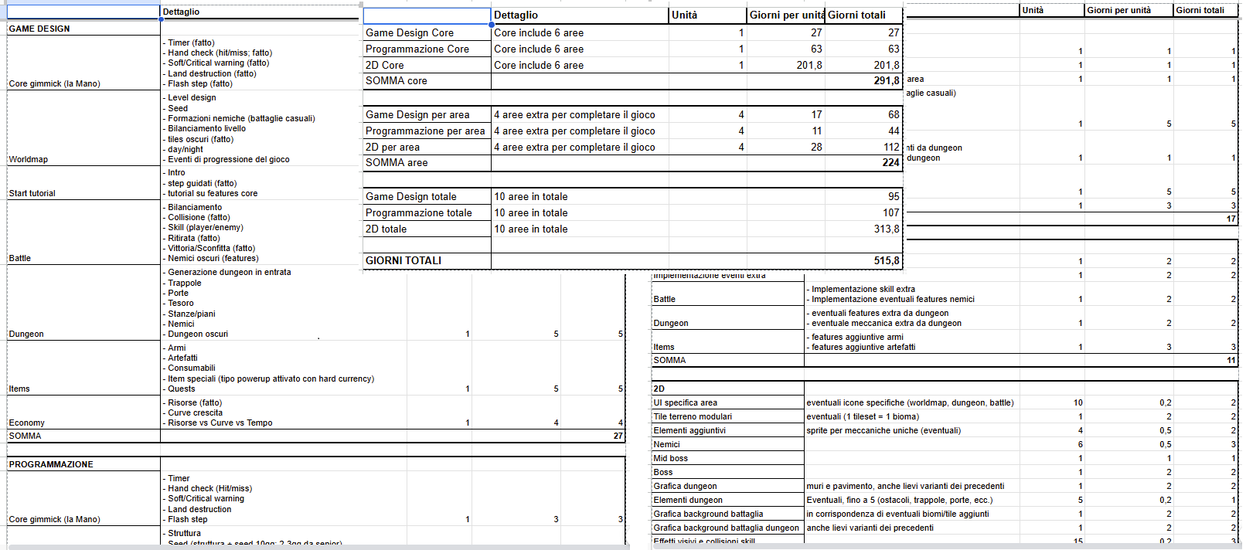Click the 2D Core cell
1246x550 pixels.
(427, 65)
